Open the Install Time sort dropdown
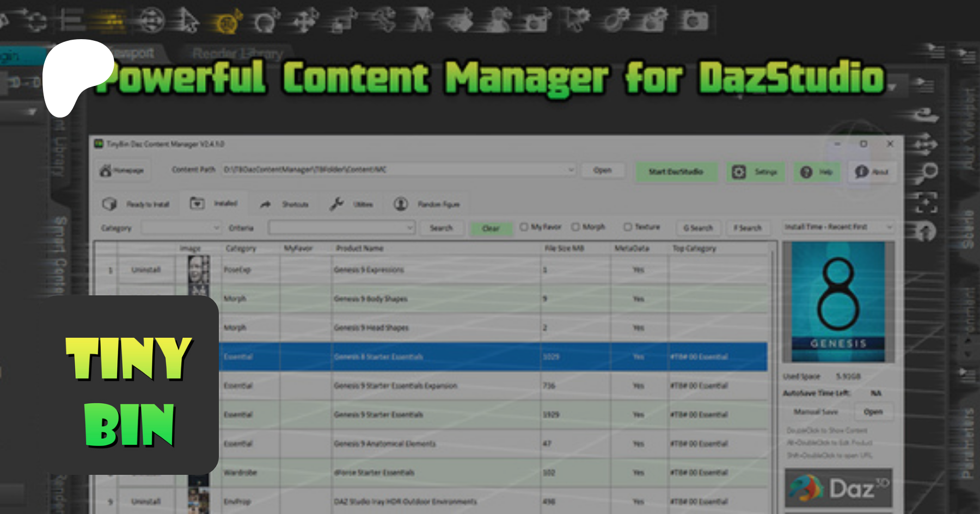This screenshot has height=514, width=980. 838,227
